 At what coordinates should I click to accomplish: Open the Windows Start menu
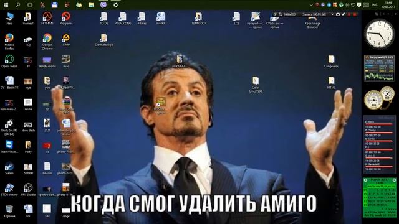click(x=6, y=5)
